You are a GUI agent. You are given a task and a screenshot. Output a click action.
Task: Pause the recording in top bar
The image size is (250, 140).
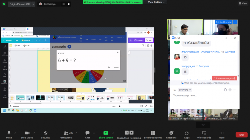(63, 4)
